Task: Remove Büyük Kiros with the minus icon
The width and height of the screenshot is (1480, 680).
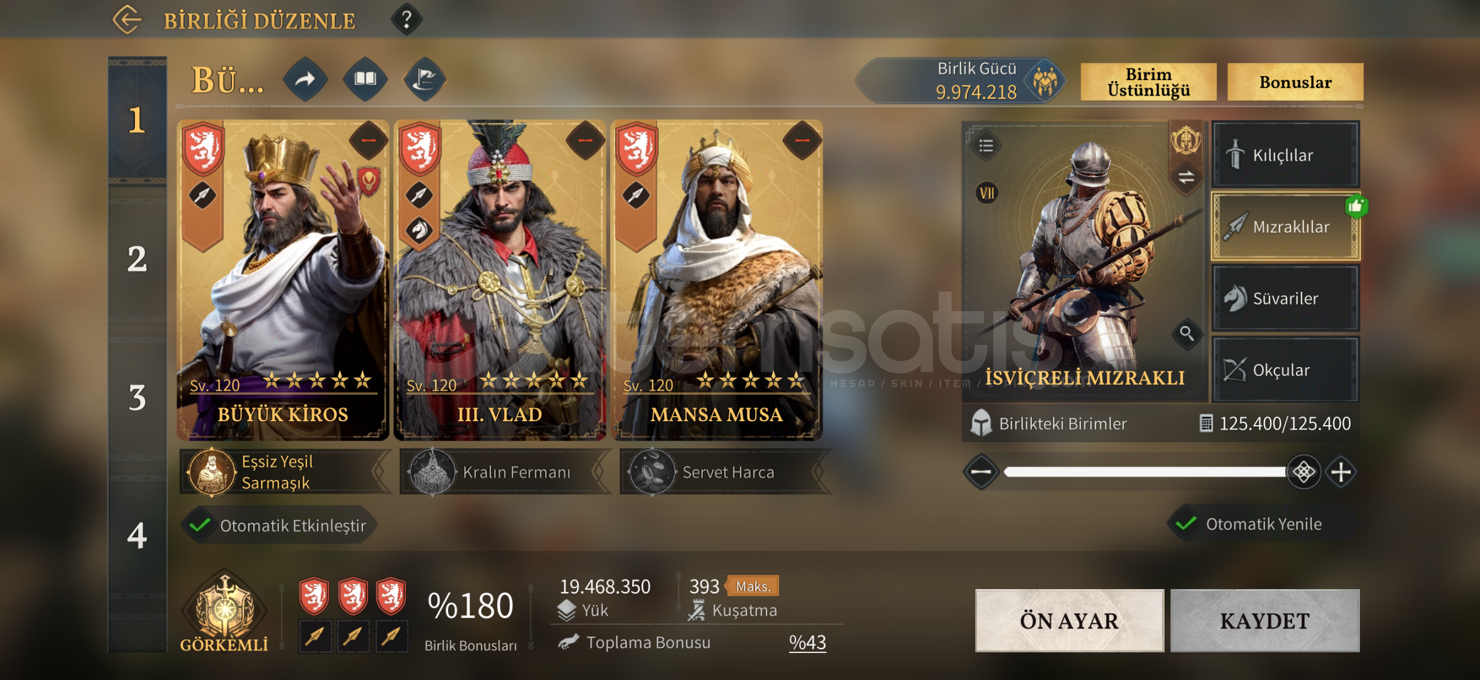Action: coord(368,140)
